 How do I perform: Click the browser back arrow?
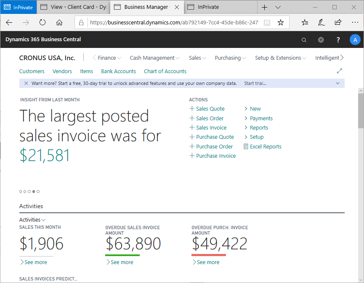click(x=9, y=23)
